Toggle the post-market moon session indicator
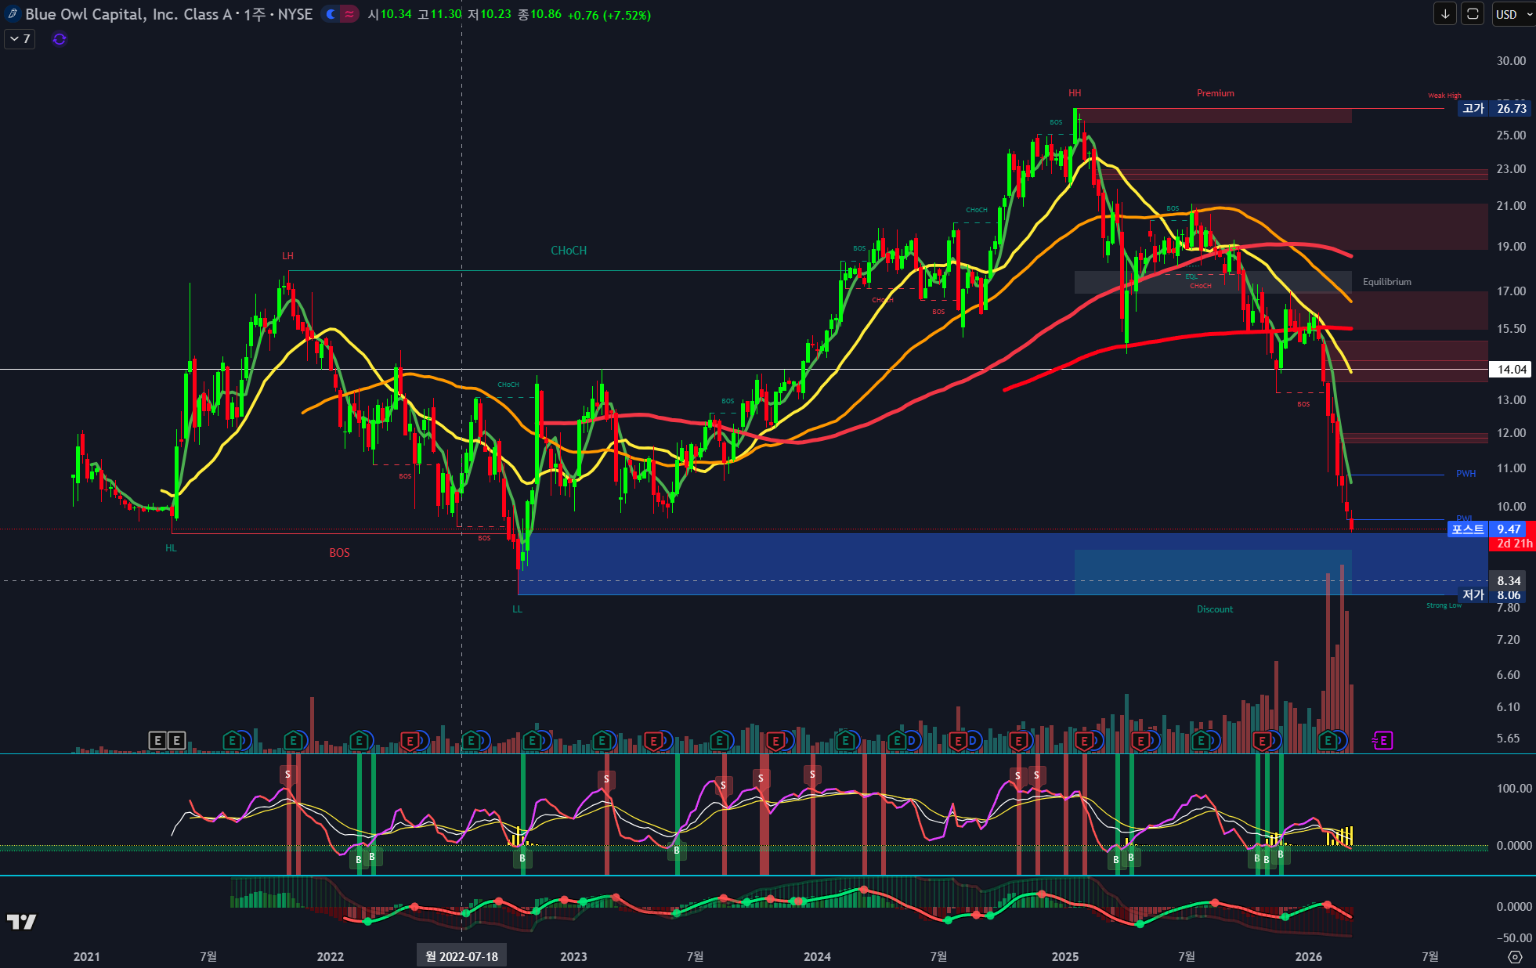1536x968 pixels. (x=331, y=14)
